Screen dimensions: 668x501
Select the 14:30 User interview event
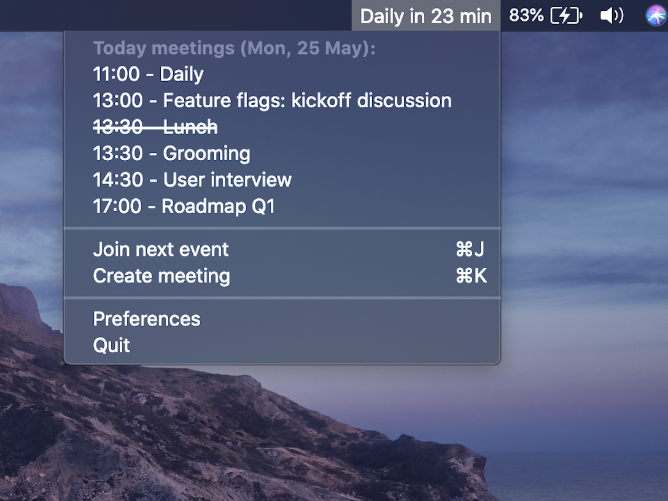[192, 180]
